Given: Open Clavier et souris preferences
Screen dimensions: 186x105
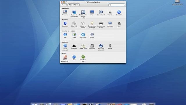Looking at the screenshot, I should tap(83, 25).
